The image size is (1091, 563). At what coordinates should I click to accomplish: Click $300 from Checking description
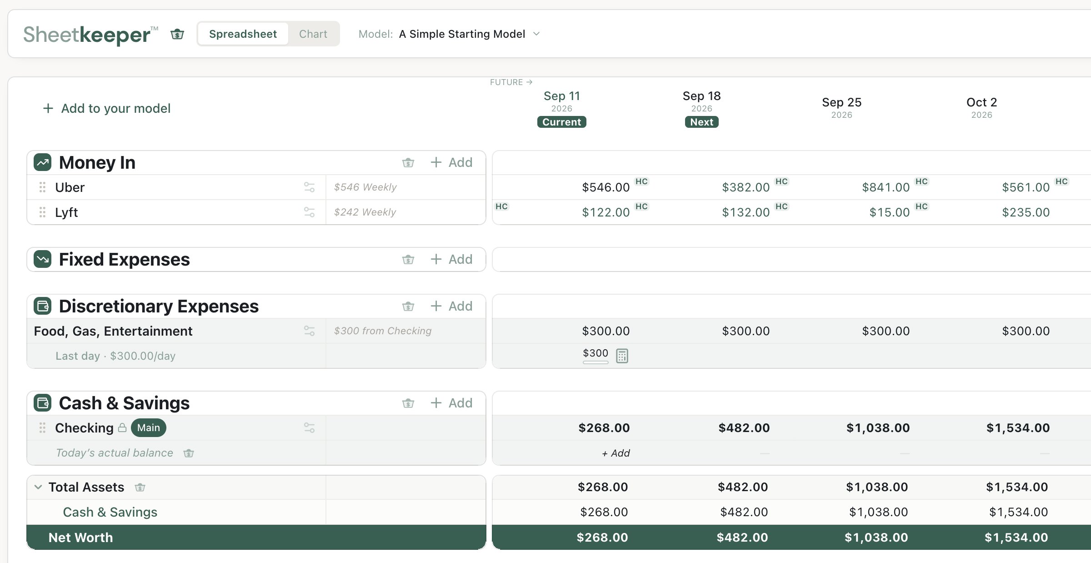[383, 331]
